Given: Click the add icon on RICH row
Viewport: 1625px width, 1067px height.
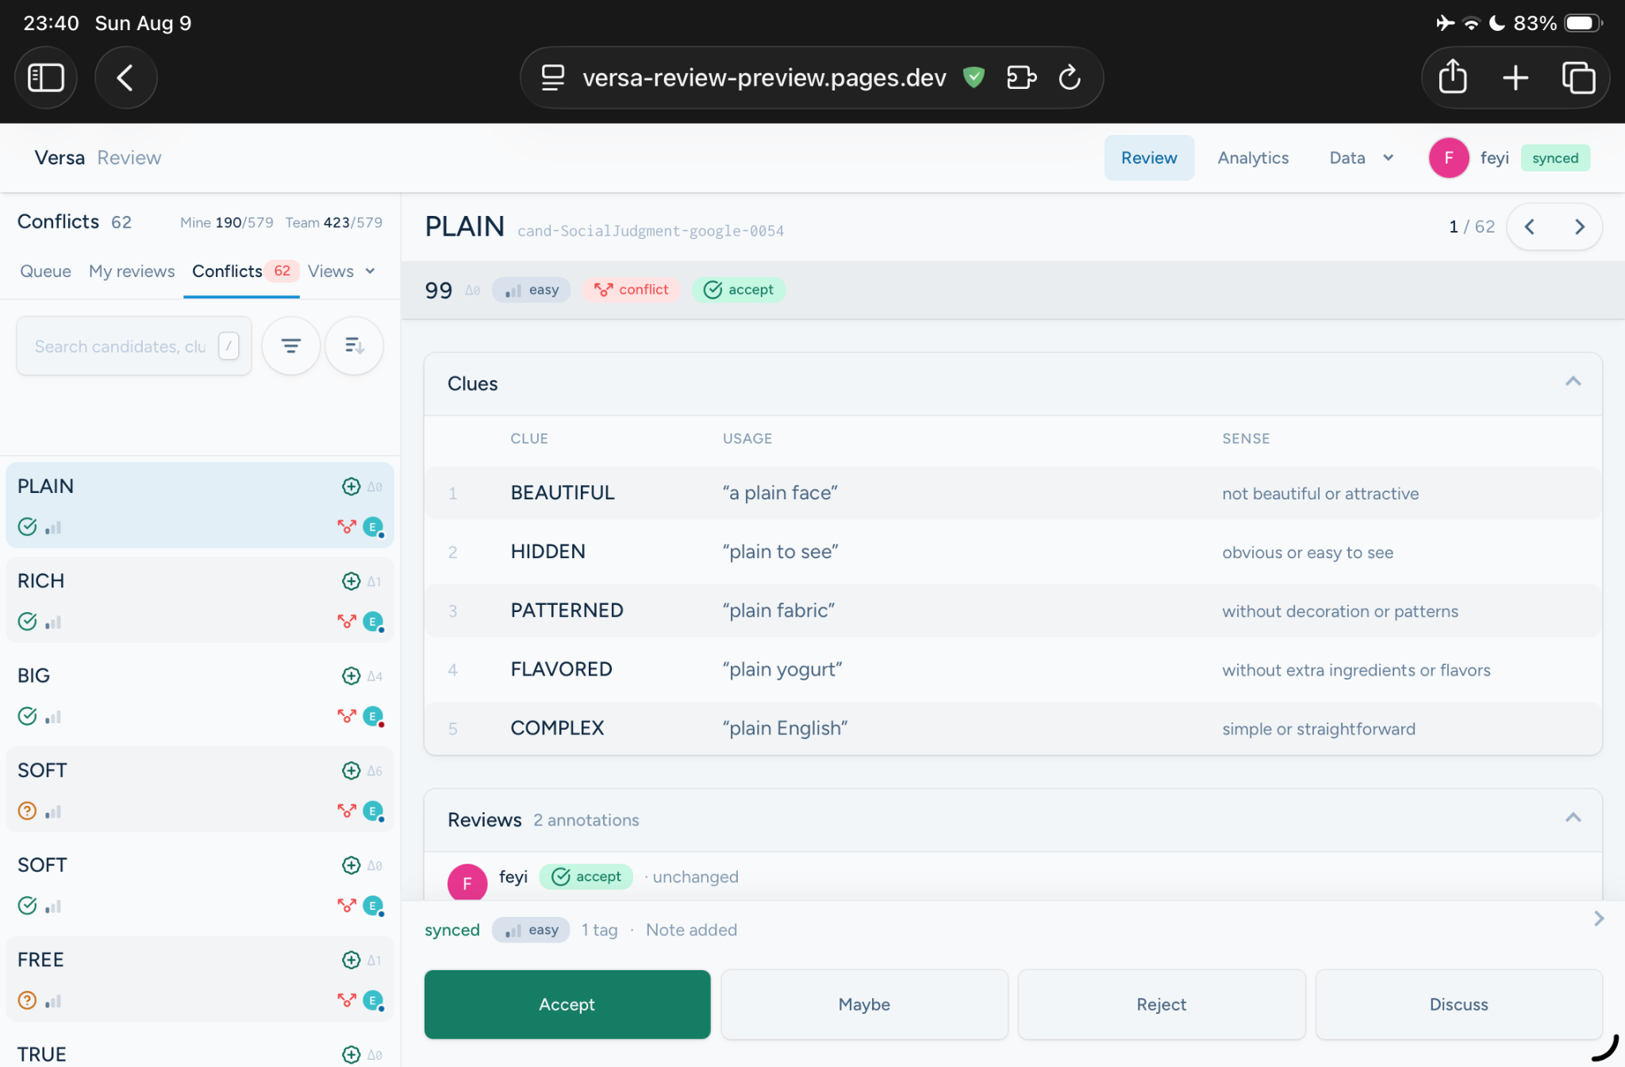Looking at the screenshot, I should pos(351,581).
